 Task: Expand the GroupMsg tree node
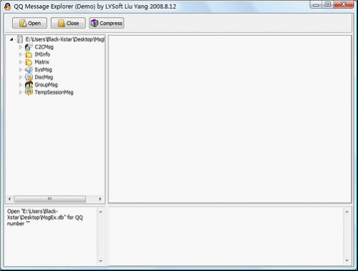pos(21,85)
